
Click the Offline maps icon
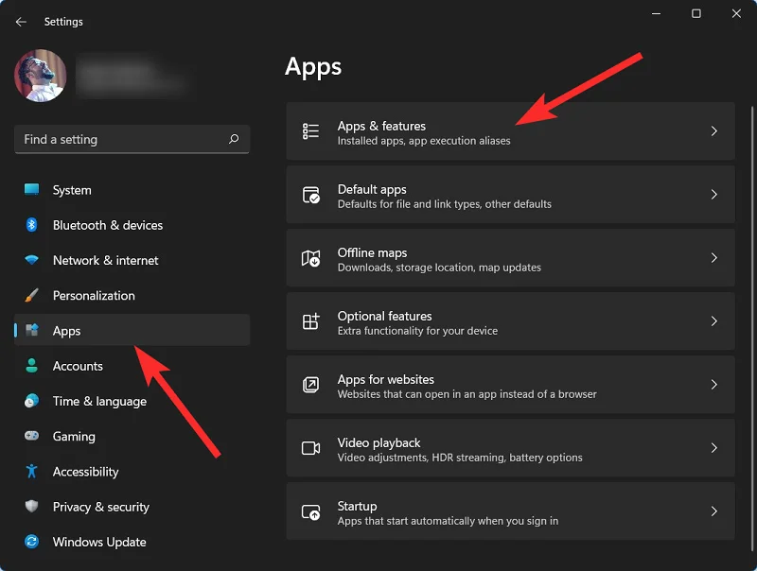click(x=310, y=258)
